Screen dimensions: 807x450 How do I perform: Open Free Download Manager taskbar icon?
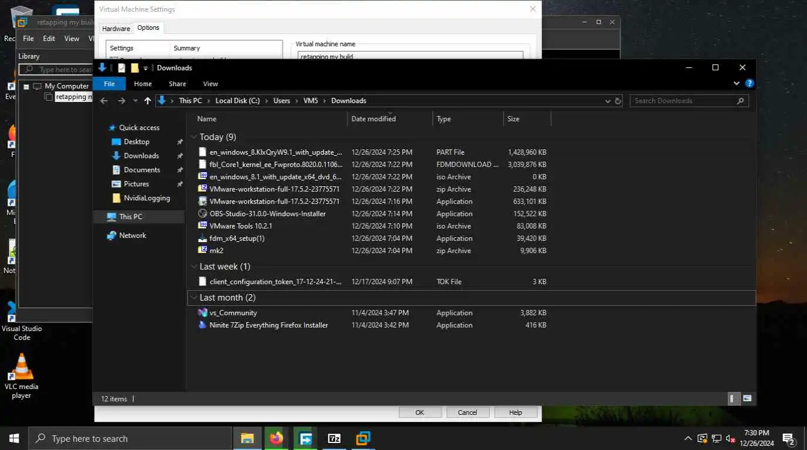tap(306, 438)
